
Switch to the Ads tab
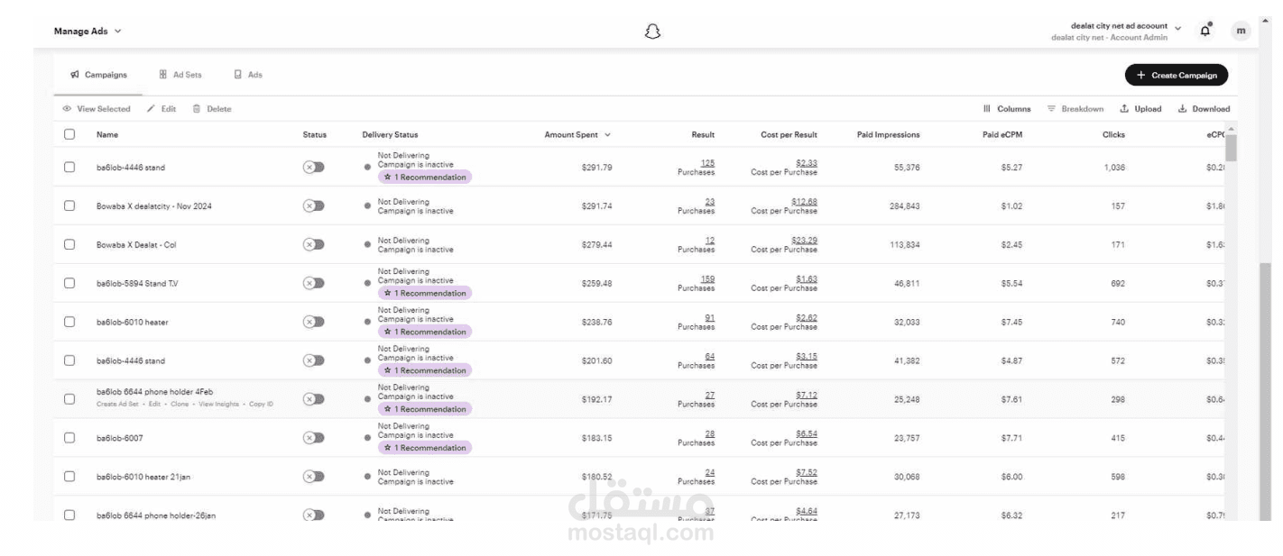(x=248, y=75)
